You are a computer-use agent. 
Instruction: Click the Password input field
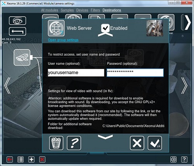[x=135, y=73]
